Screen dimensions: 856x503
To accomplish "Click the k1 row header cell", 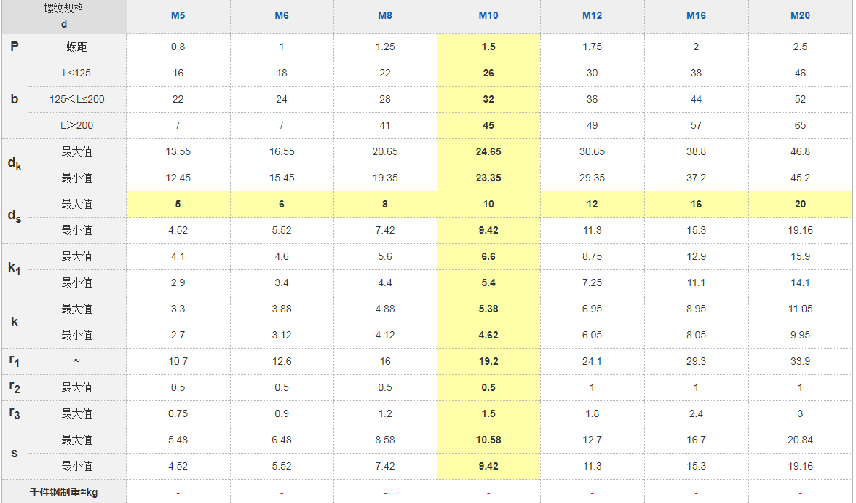I will 15,269.
